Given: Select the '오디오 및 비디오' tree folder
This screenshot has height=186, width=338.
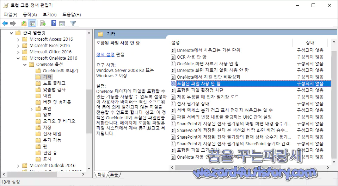Looking at the screenshot, I should point(59,121).
